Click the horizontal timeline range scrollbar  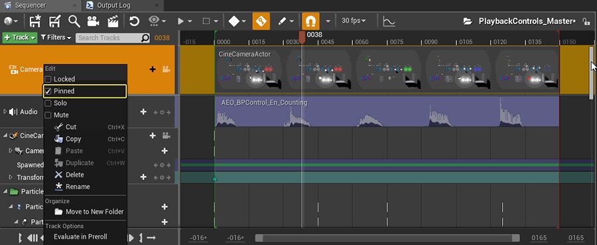(x=387, y=238)
